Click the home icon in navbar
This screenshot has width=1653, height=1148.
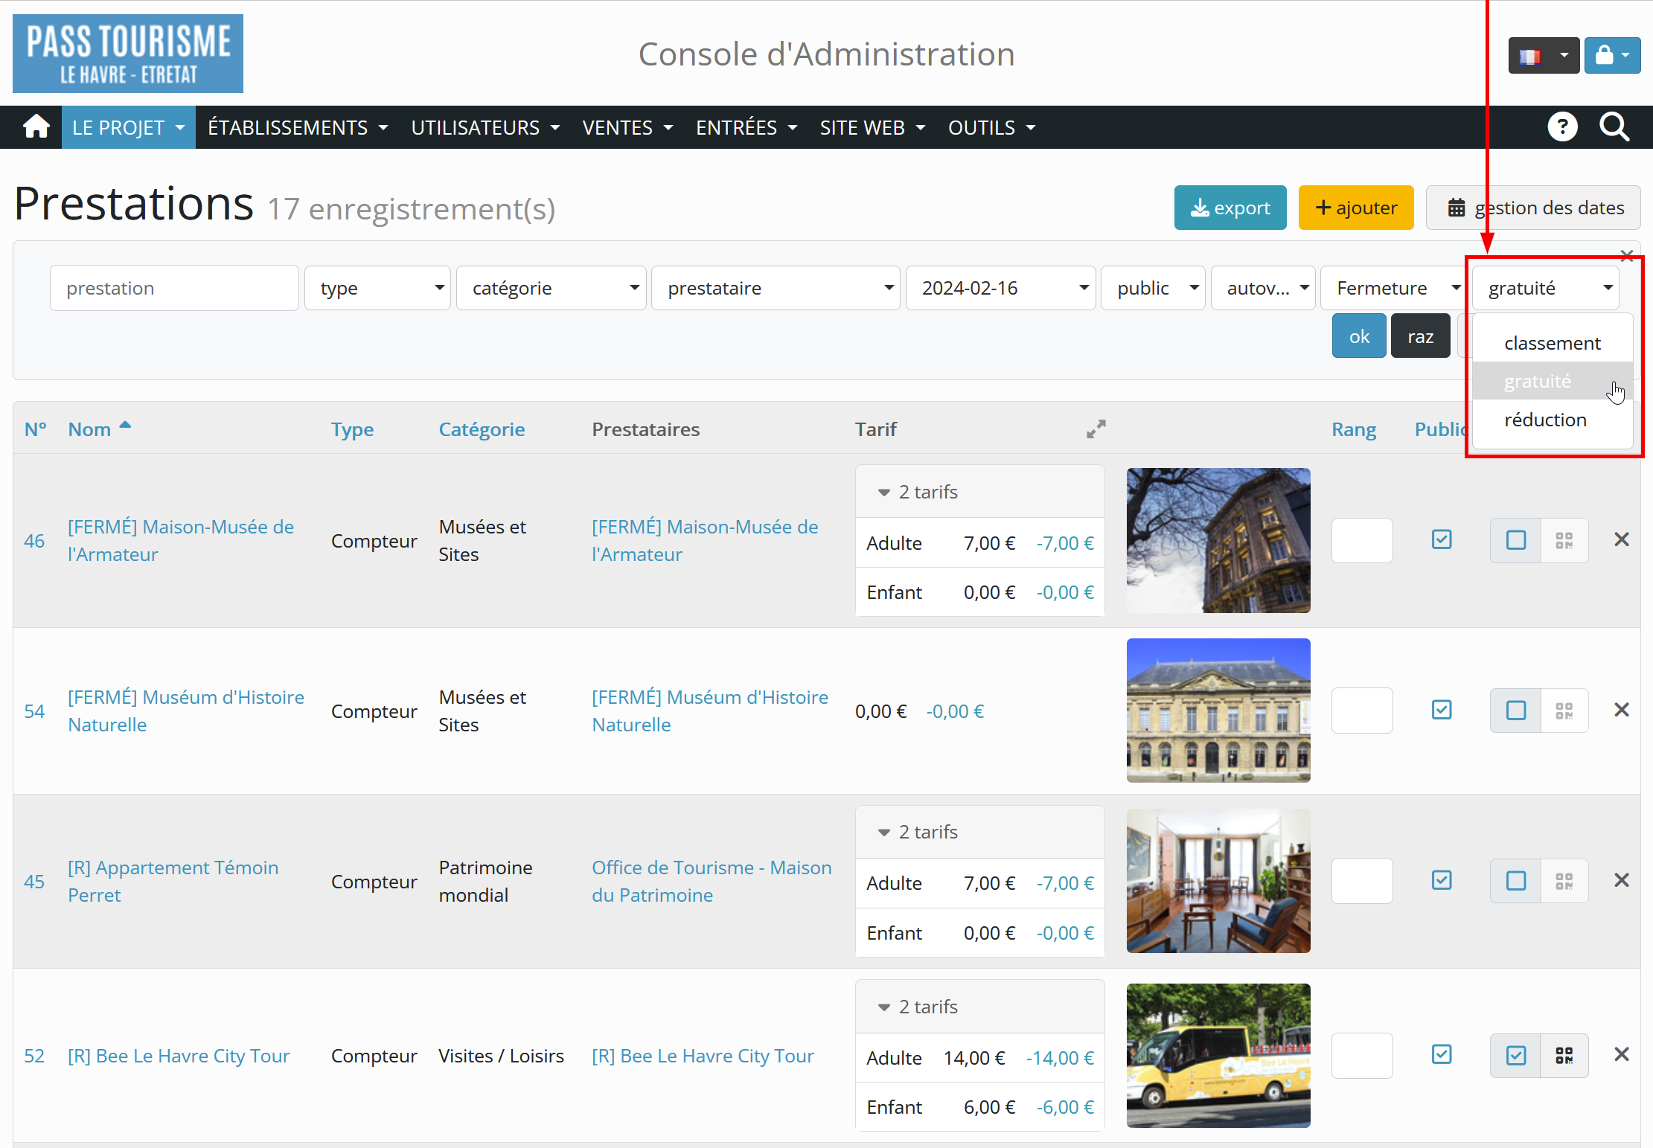coord(36,127)
